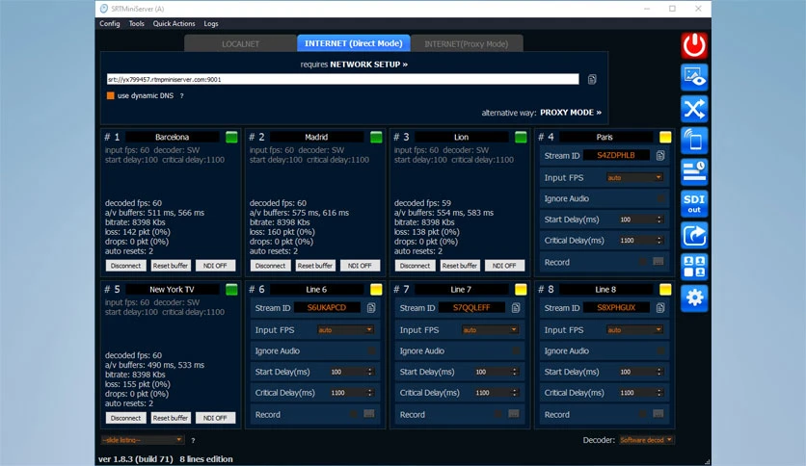Enable Ignore Audio for Line 6
Viewport: 806px width, 466px height.
pos(371,351)
